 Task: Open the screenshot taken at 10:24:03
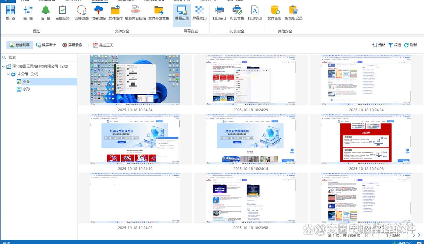click(135, 198)
